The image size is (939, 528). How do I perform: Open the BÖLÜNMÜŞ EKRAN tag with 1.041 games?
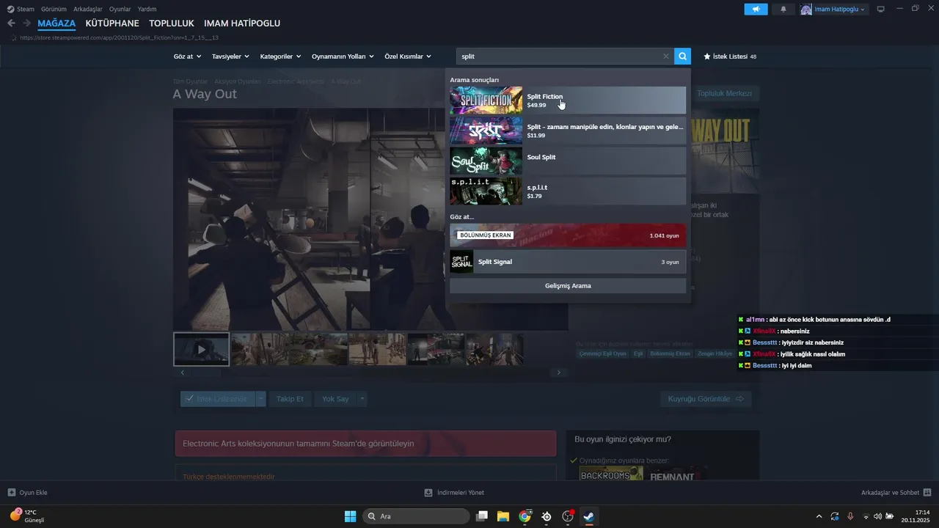(568, 235)
